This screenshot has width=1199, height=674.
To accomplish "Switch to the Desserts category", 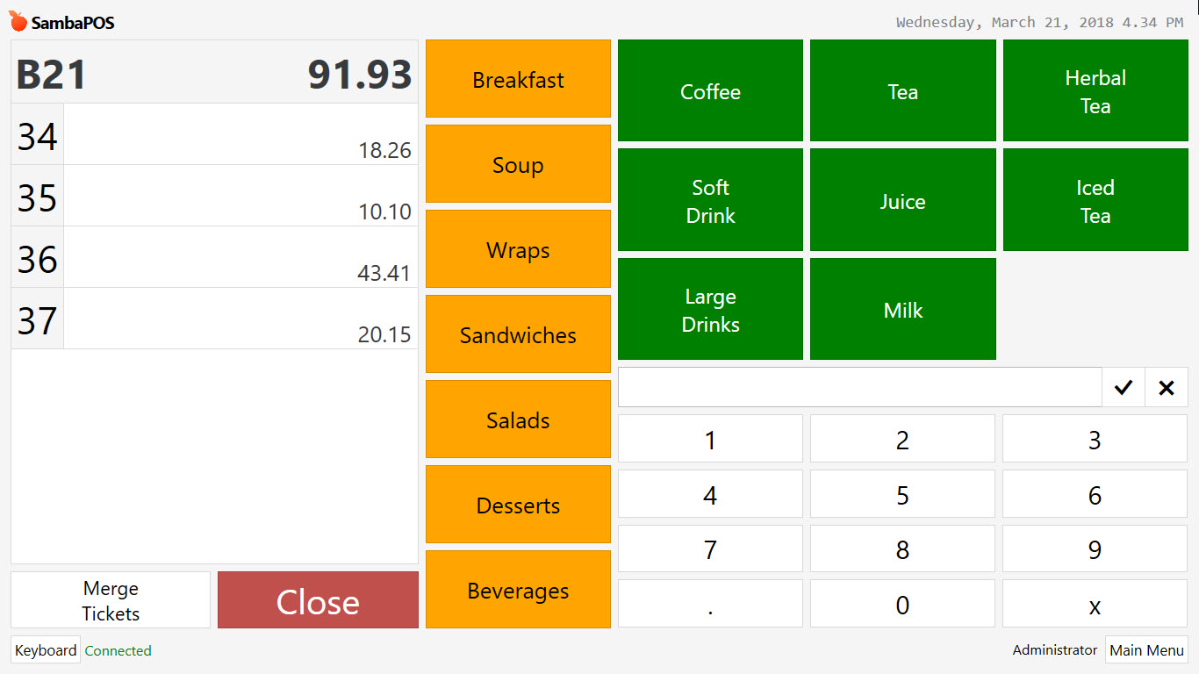I will 517,505.
